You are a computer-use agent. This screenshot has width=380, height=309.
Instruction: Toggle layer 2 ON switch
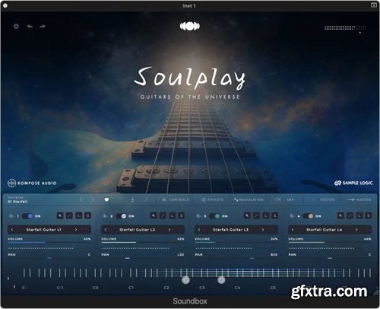[x=121, y=216]
